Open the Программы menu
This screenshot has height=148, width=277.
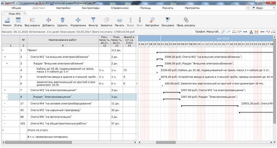(x=192, y=8)
